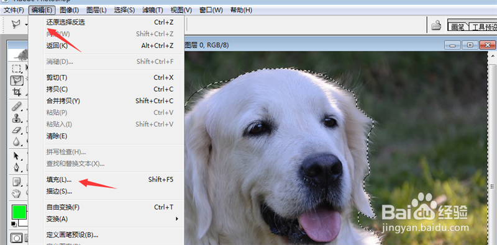Select the Blur droplet tool
Image resolution: width=497 pixels, height=245 pixels.
point(17,141)
